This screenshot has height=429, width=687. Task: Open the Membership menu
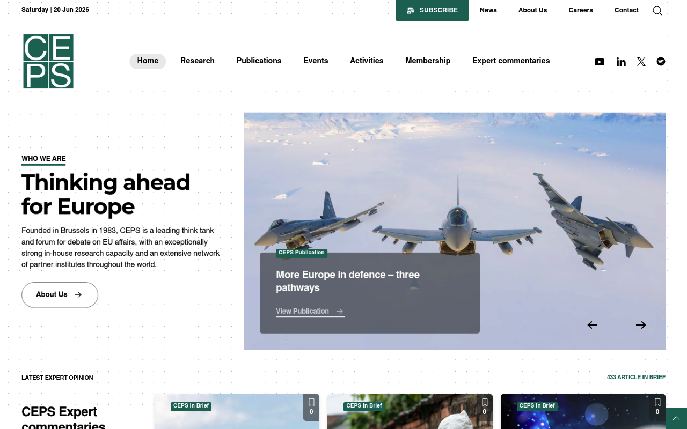428,61
